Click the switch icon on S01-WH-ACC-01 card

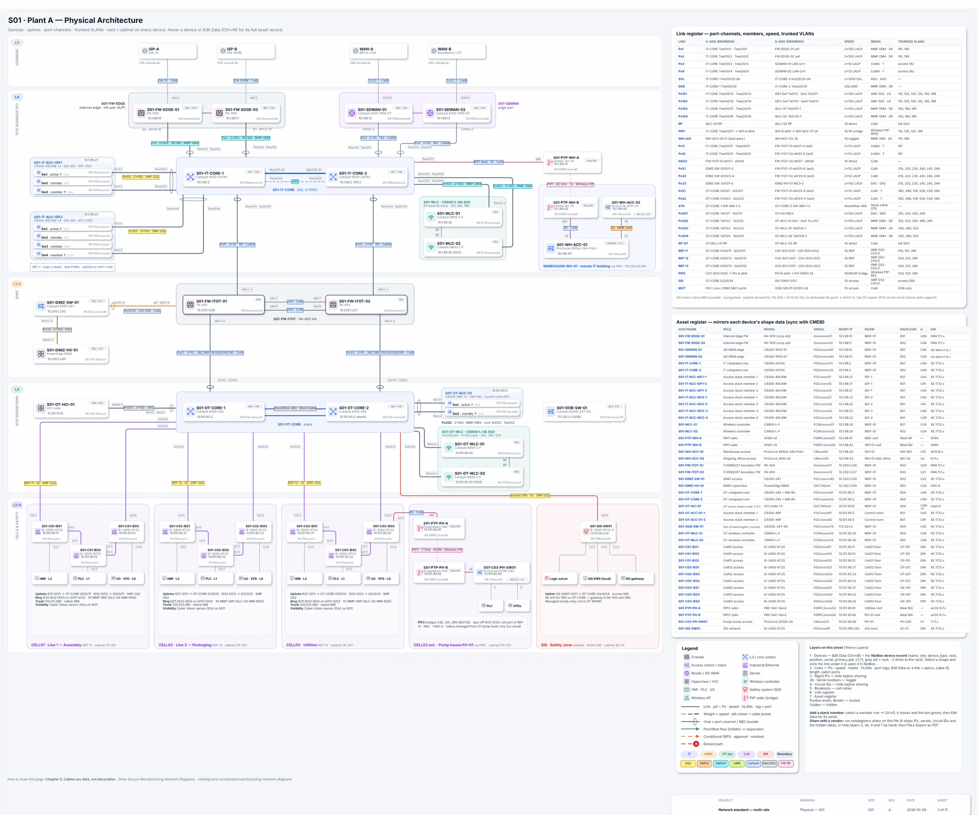(551, 248)
